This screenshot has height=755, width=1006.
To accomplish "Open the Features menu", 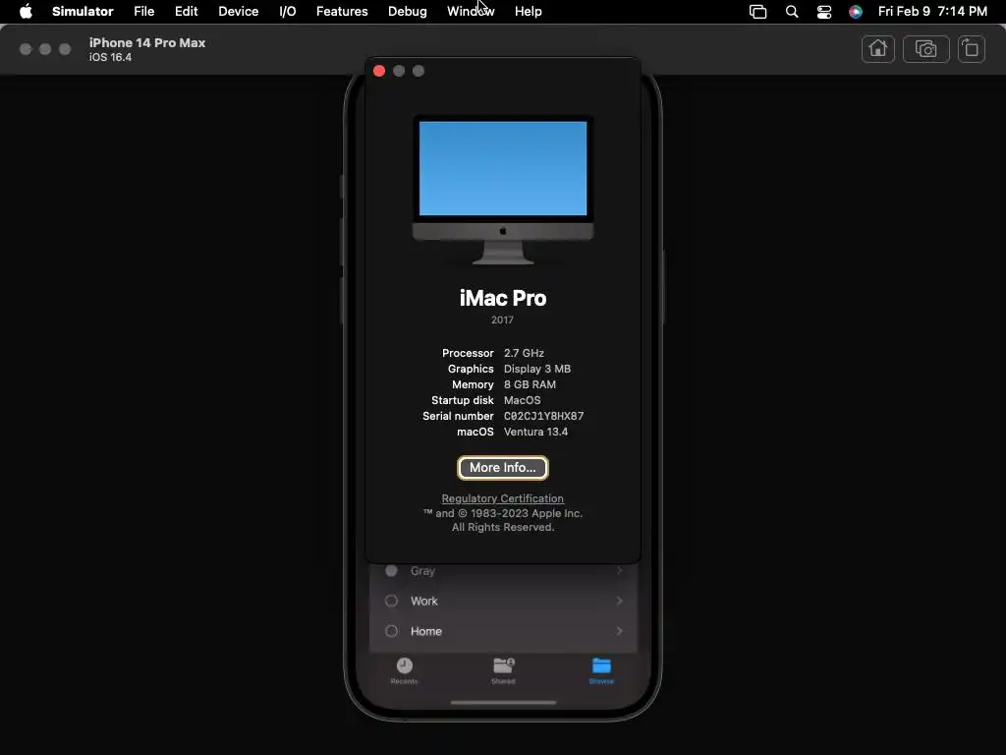I will point(342,12).
